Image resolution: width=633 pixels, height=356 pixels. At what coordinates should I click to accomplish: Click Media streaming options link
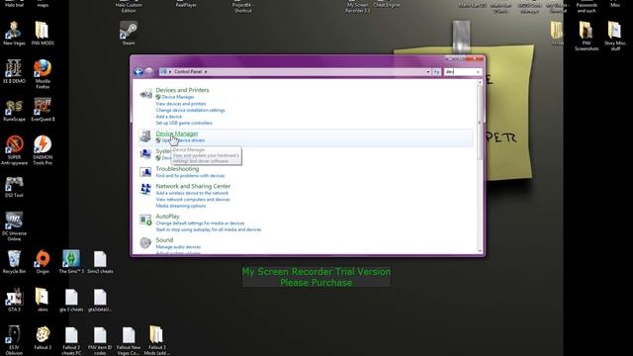point(181,207)
